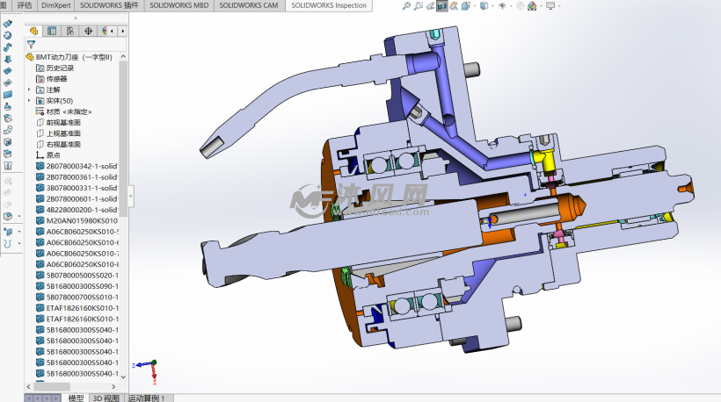Open the PropertyManager tab icon

coord(52,31)
